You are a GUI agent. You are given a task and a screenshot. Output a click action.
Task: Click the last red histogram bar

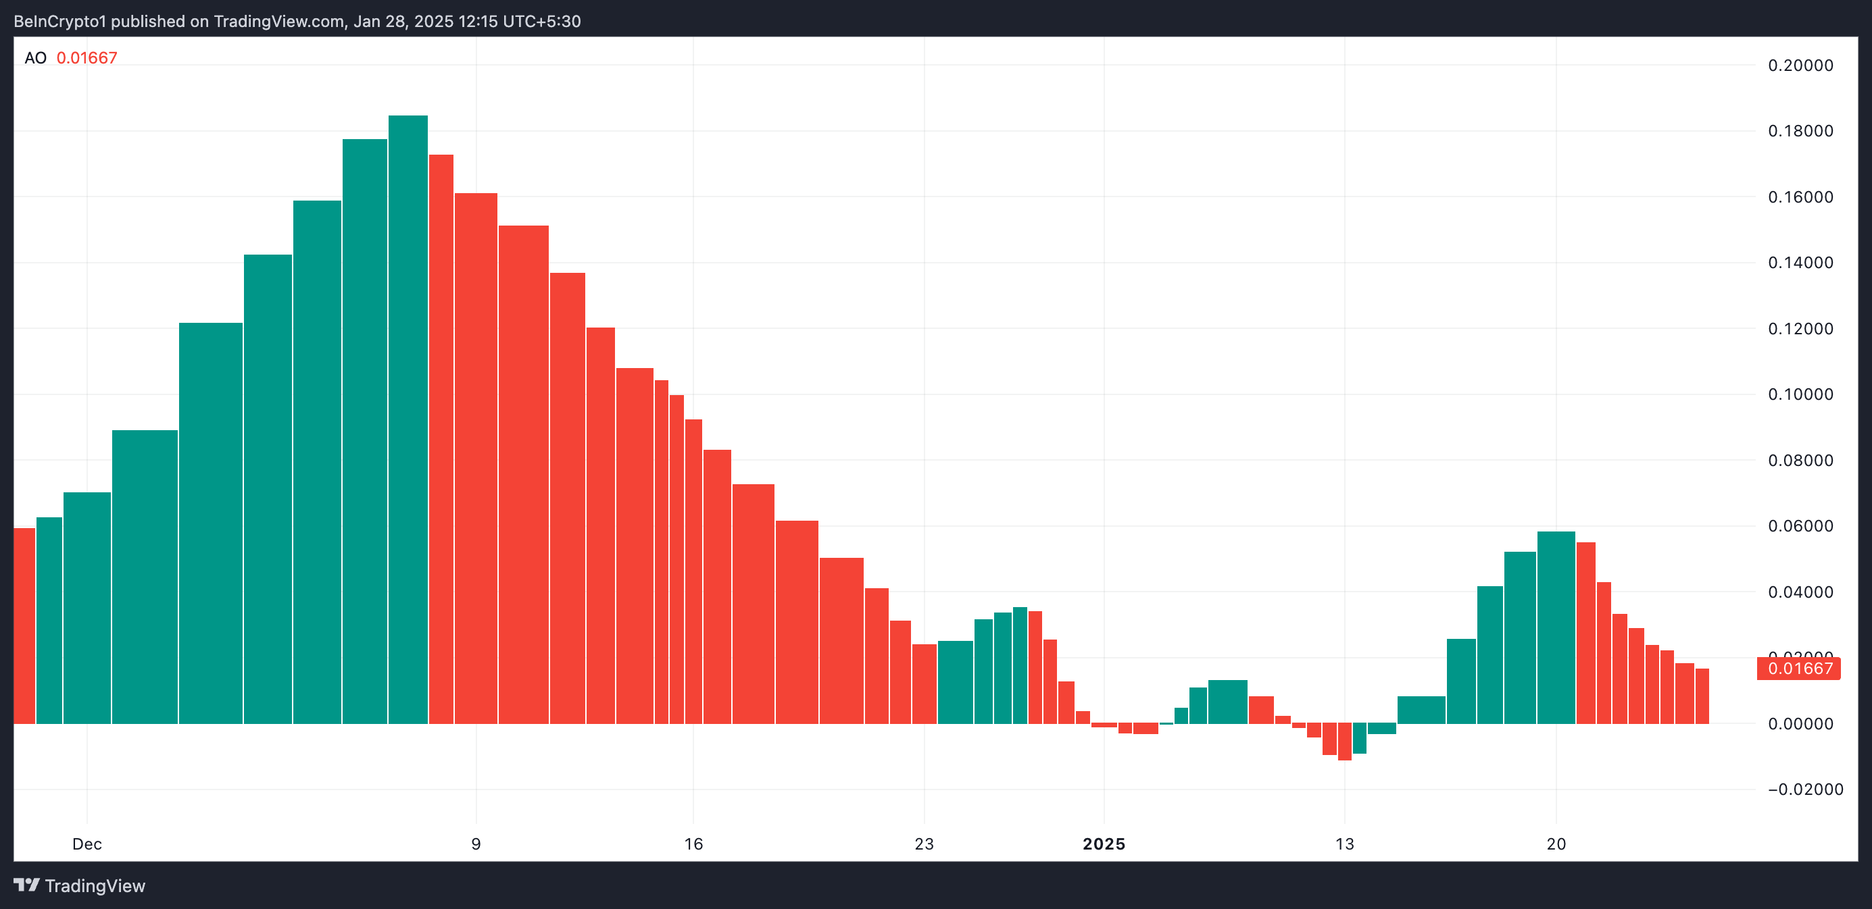(x=1702, y=696)
